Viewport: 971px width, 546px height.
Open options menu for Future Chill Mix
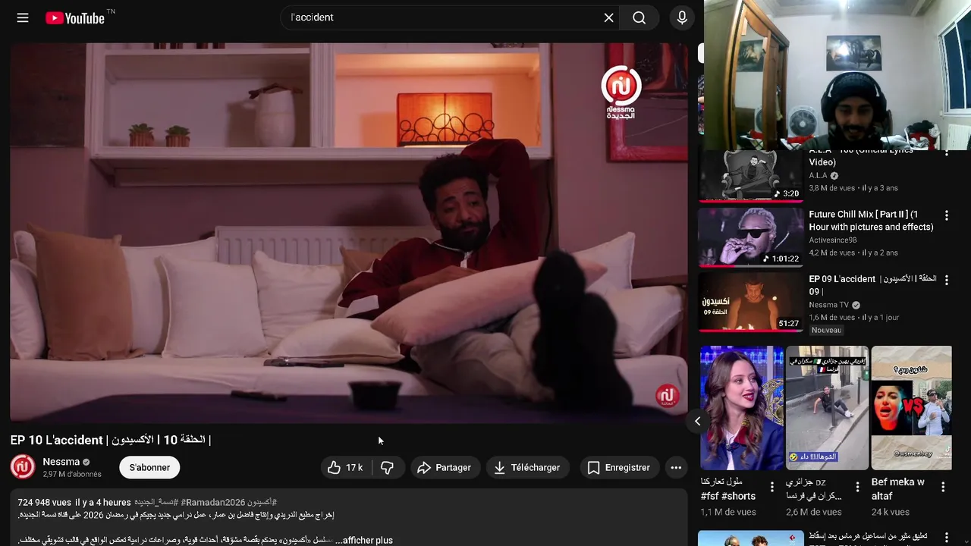click(x=947, y=216)
